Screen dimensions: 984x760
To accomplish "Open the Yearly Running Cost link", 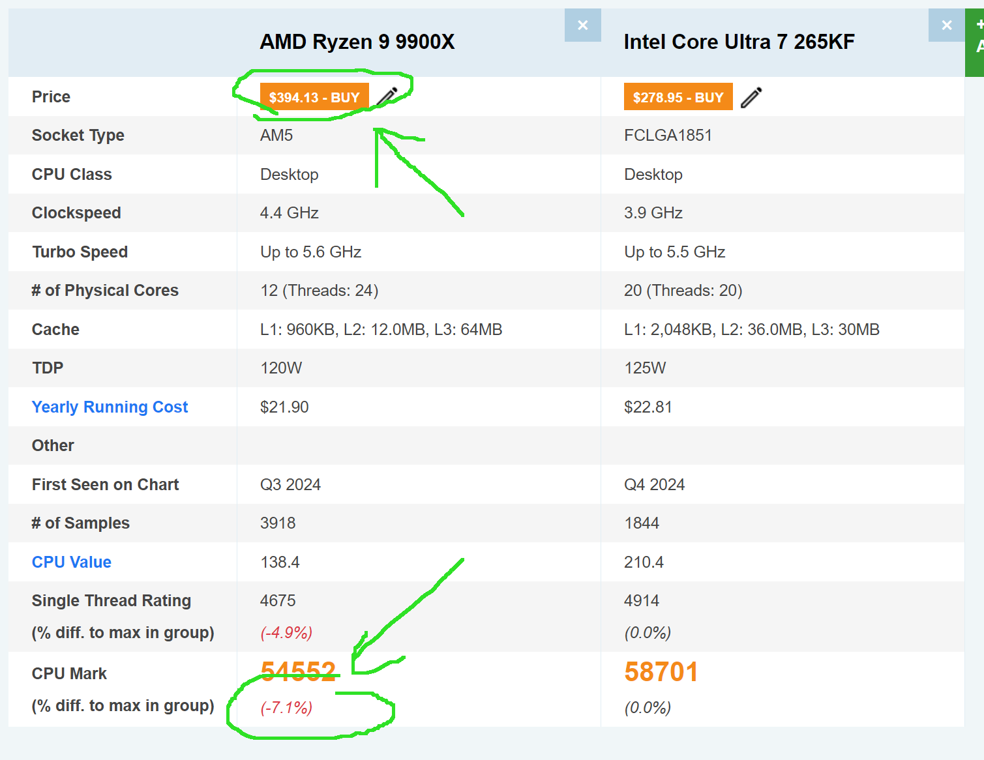I will tap(110, 407).
